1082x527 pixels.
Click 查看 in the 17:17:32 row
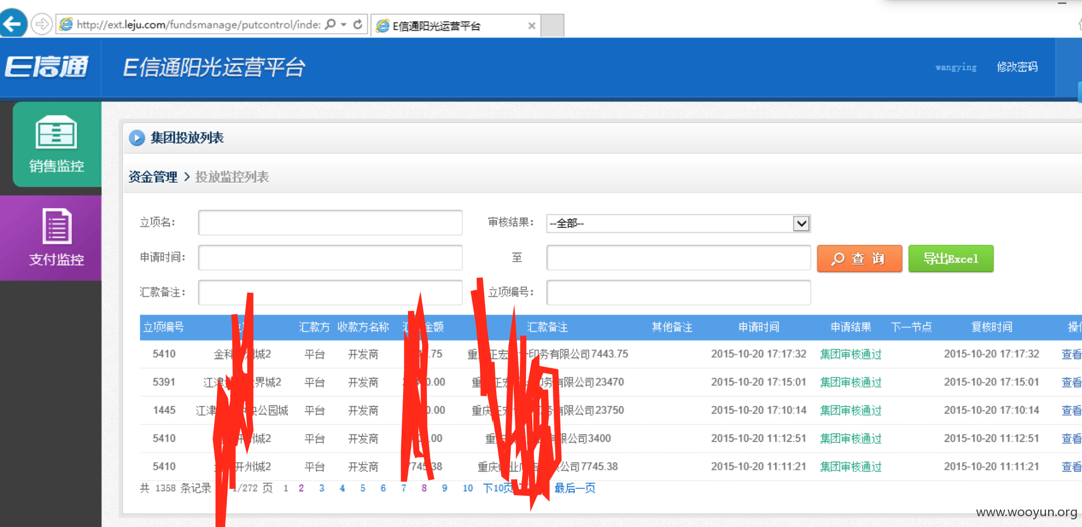pos(1071,354)
